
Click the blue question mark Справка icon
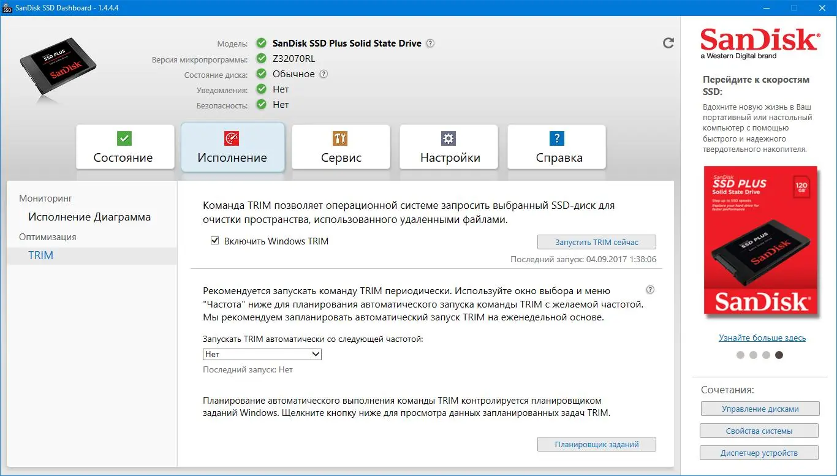[556, 138]
